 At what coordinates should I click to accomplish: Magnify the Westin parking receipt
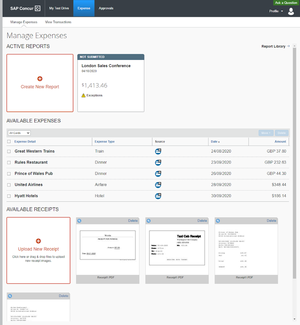click(x=79, y=221)
